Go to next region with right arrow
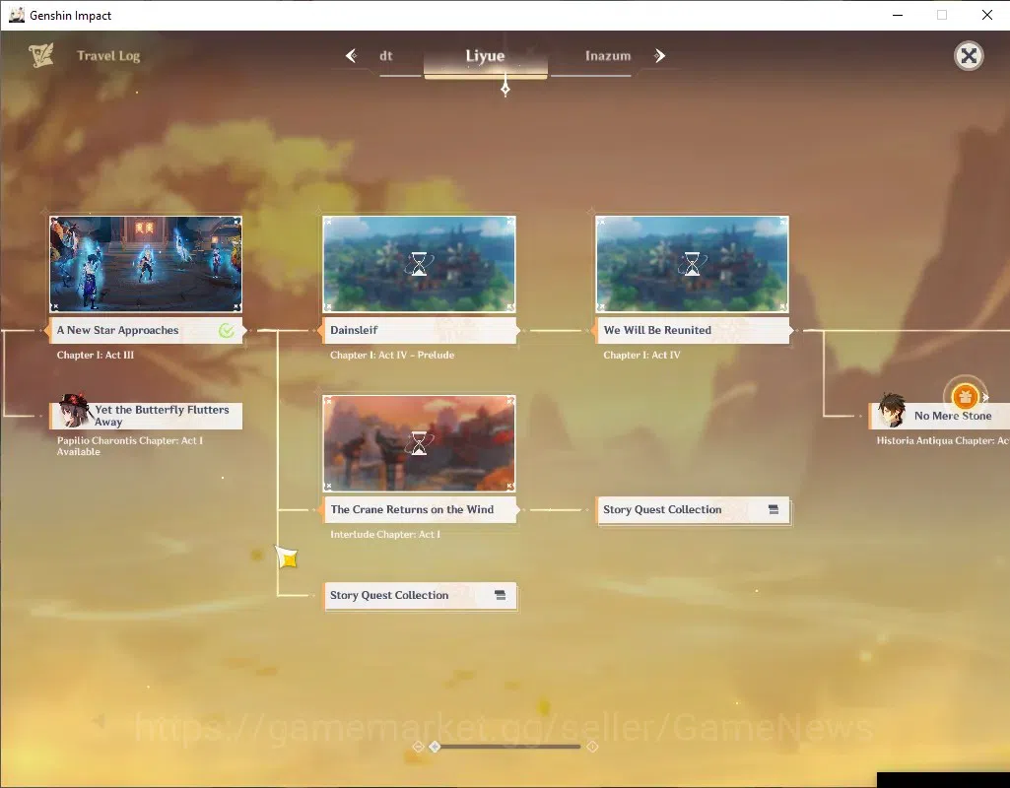1010x788 pixels. pyautogui.click(x=659, y=56)
